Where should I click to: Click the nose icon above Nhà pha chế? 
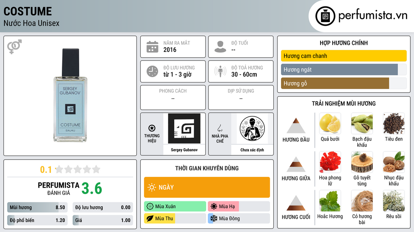(220, 128)
